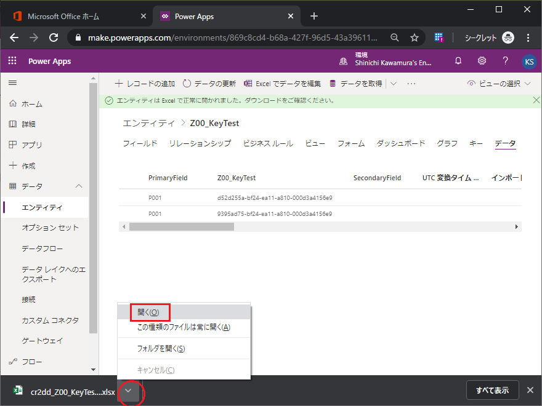Sort by the PrimaryField column header
Viewport: 542px width, 406px height.
coord(168,178)
